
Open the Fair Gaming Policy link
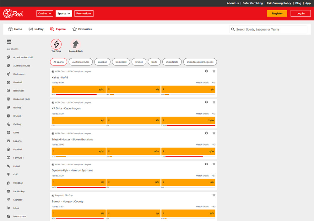tap(279, 3)
